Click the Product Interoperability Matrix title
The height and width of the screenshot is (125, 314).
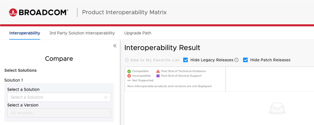(x=124, y=12)
